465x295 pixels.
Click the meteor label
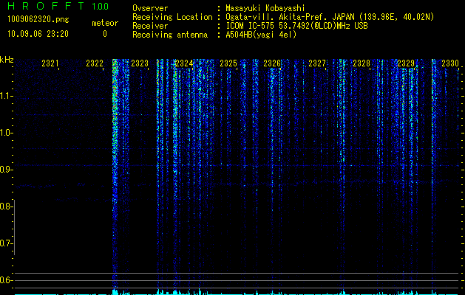[105, 23]
